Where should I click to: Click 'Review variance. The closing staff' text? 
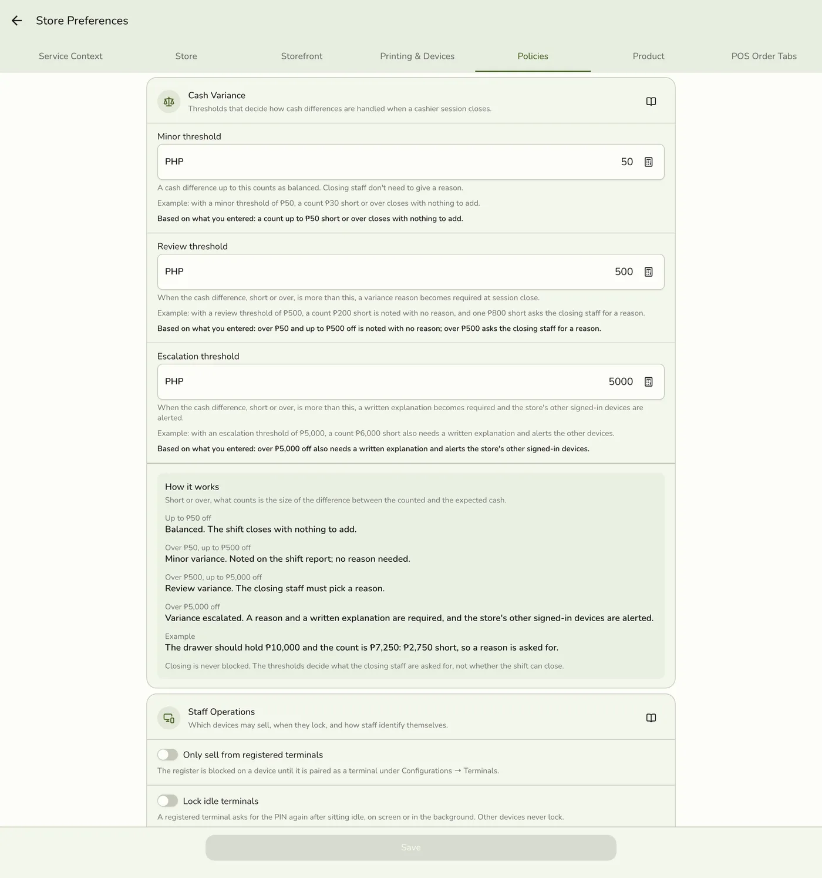[275, 588]
